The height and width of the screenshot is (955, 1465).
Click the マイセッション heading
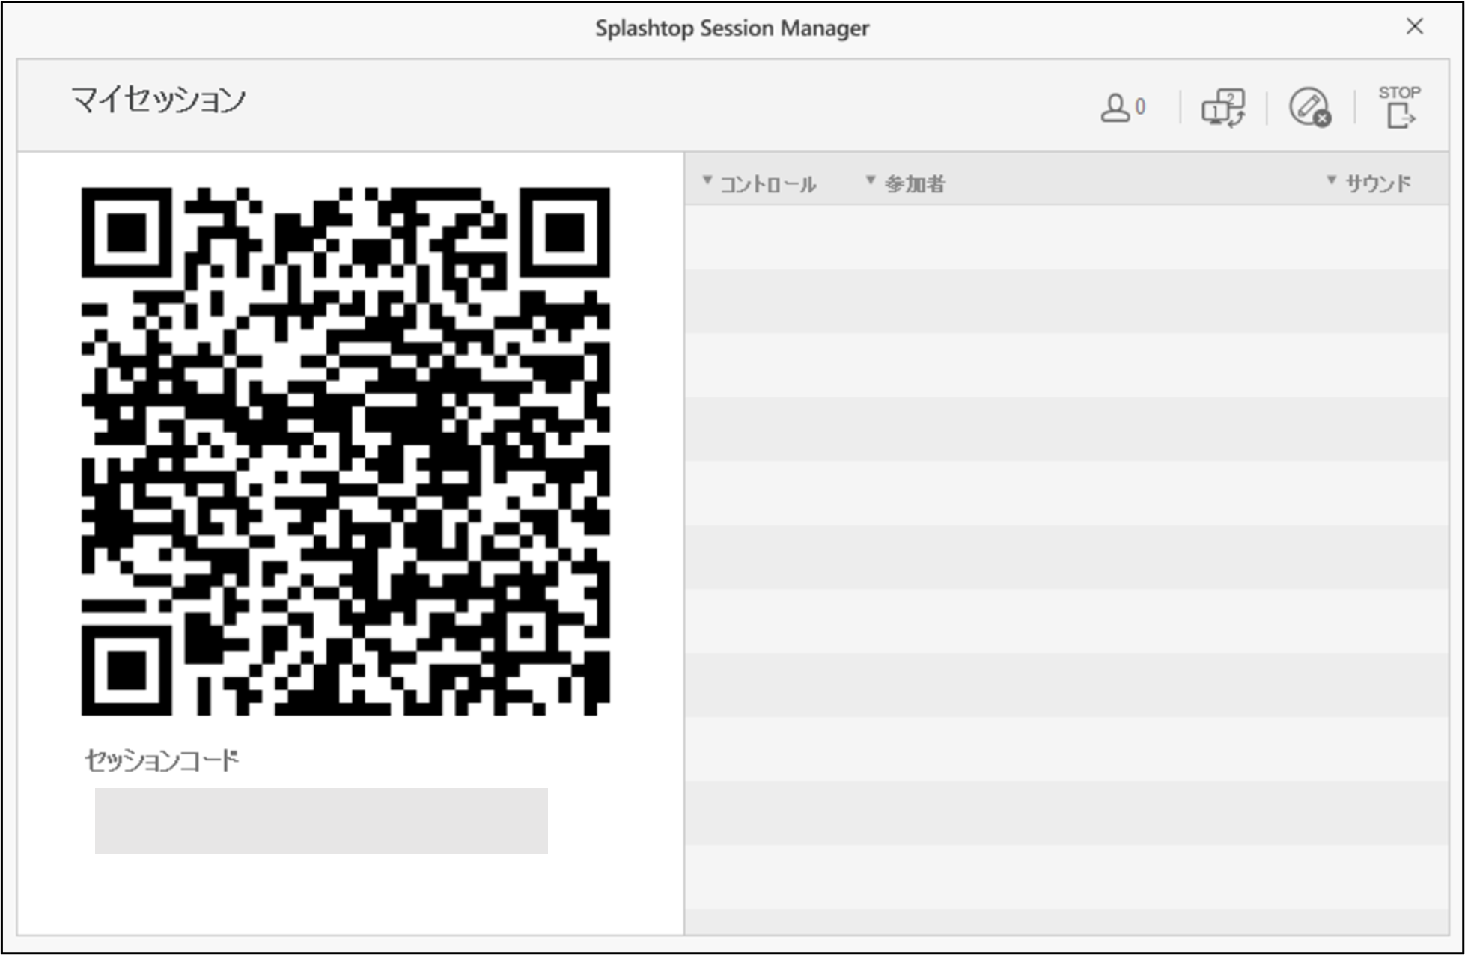159,100
